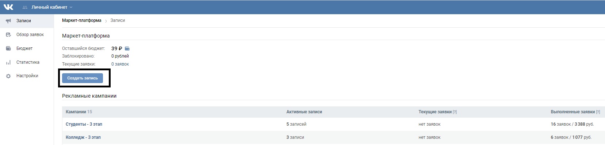Click the 0 рублей blocked amount

coord(120,56)
